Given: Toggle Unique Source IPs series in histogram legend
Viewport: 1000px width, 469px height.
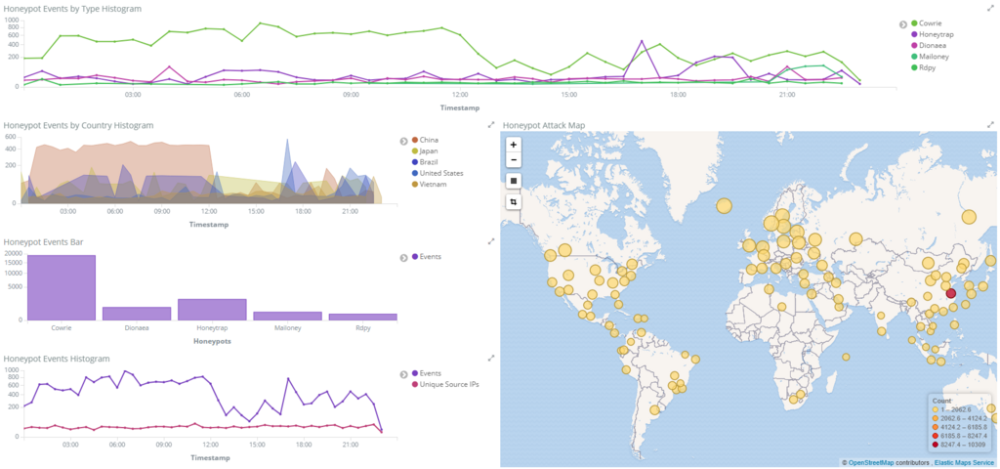Looking at the screenshot, I should click(445, 384).
